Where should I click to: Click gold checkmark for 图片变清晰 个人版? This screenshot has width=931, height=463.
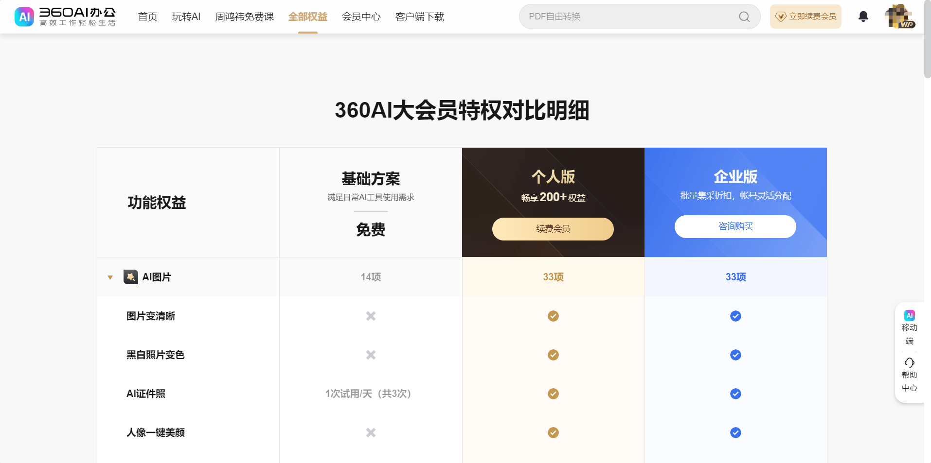[x=553, y=316]
